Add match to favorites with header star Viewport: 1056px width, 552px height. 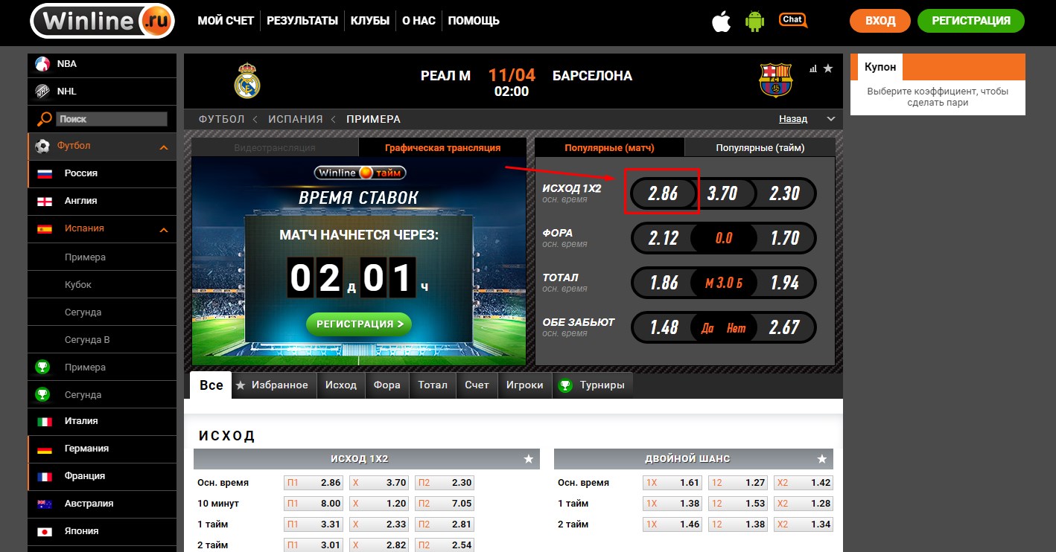coord(828,68)
